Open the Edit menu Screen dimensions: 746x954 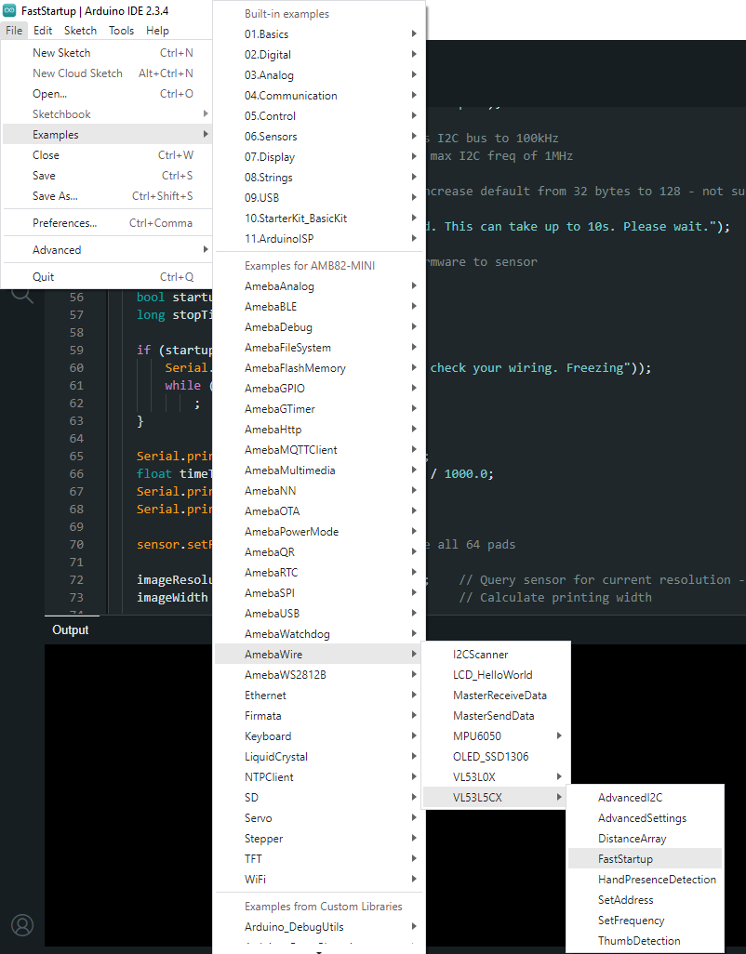click(43, 31)
